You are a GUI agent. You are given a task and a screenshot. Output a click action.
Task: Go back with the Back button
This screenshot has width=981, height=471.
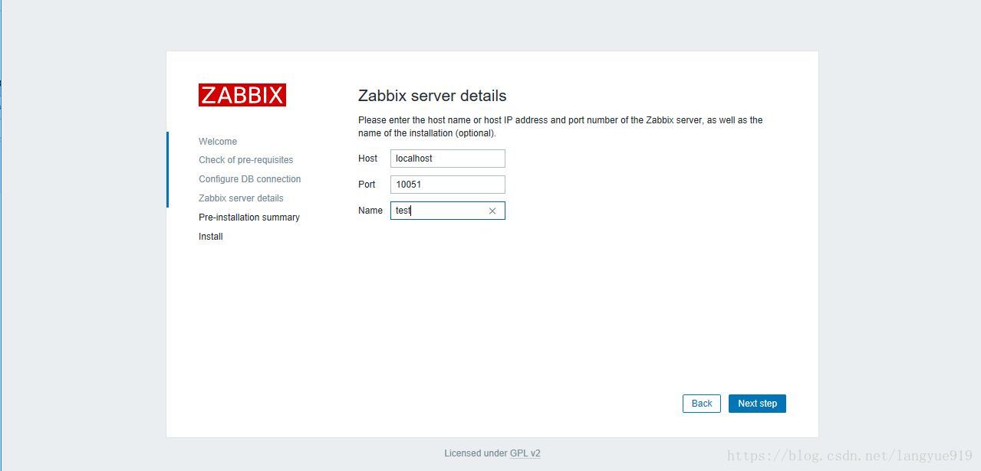tap(702, 404)
